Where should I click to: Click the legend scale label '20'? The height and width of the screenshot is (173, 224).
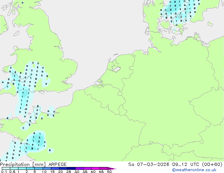coord(60,172)
